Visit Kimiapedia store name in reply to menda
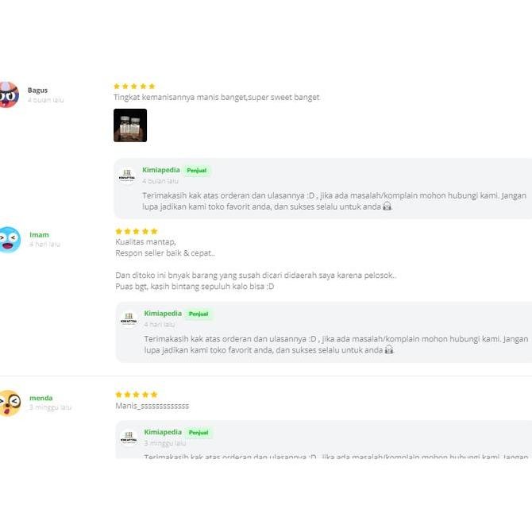The image size is (532, 532). click(163, 432)
